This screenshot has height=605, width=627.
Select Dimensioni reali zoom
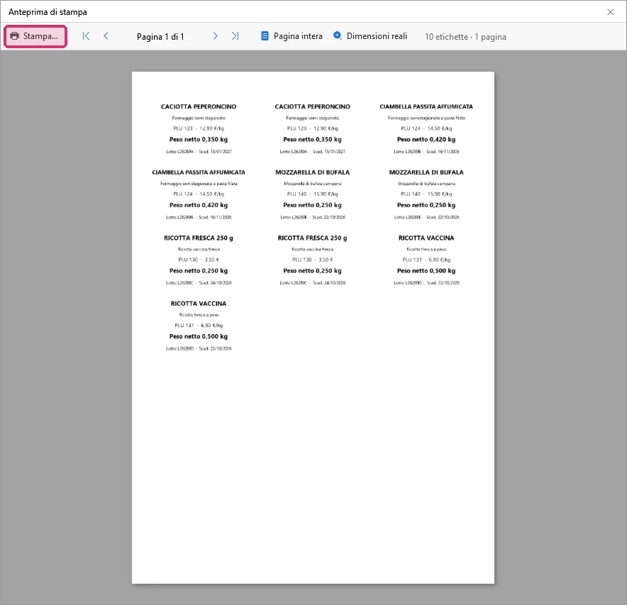pos(370,36)
